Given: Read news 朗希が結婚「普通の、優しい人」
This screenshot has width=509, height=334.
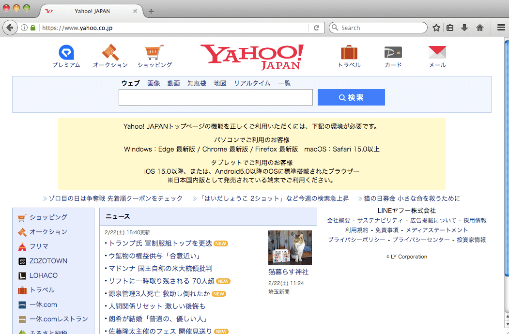Looking at the screenshot, I should pyautogui.click(x=158, y=319).
